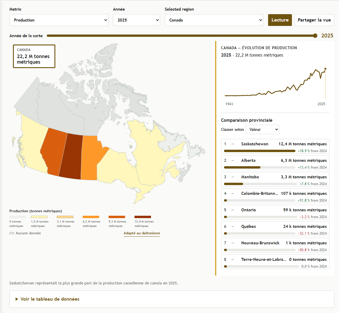Open the Année dropdown set to 2025
This screenshot has width=339, height=313.
(137, 20)
